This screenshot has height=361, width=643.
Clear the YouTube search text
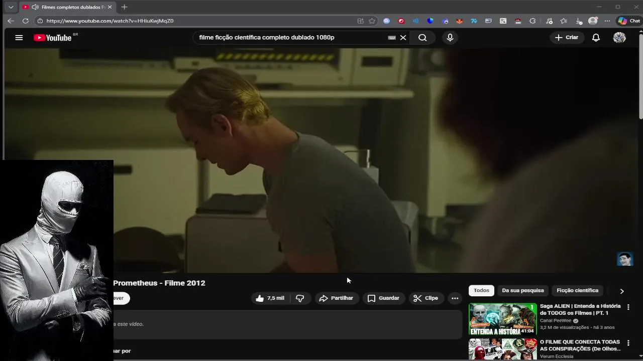point(403,38)
